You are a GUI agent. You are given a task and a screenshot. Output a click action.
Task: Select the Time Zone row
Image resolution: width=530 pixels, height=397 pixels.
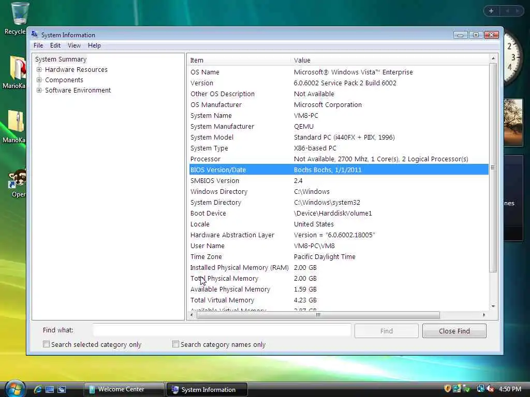click(x=338, y=256)
